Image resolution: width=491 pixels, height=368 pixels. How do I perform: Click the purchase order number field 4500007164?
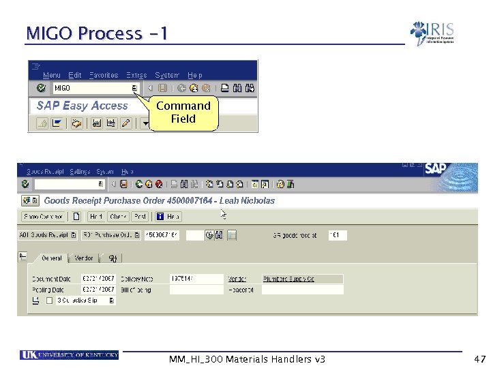(x=162, y=235)
